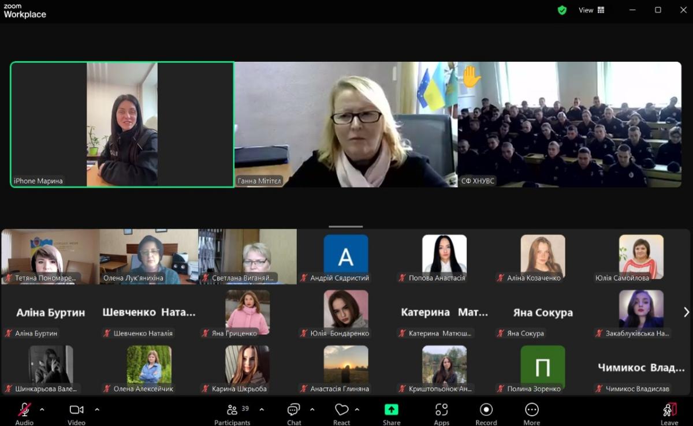The image size is (693, 426).
Task: Select Олена Лук'янихіна video tile
Action: (149, 256)
